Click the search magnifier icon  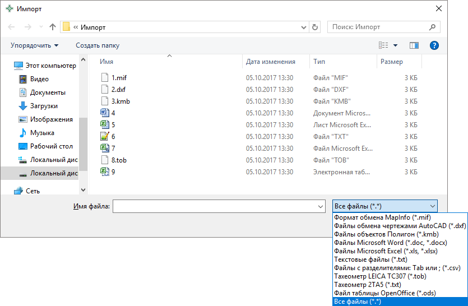coord(433,27)
